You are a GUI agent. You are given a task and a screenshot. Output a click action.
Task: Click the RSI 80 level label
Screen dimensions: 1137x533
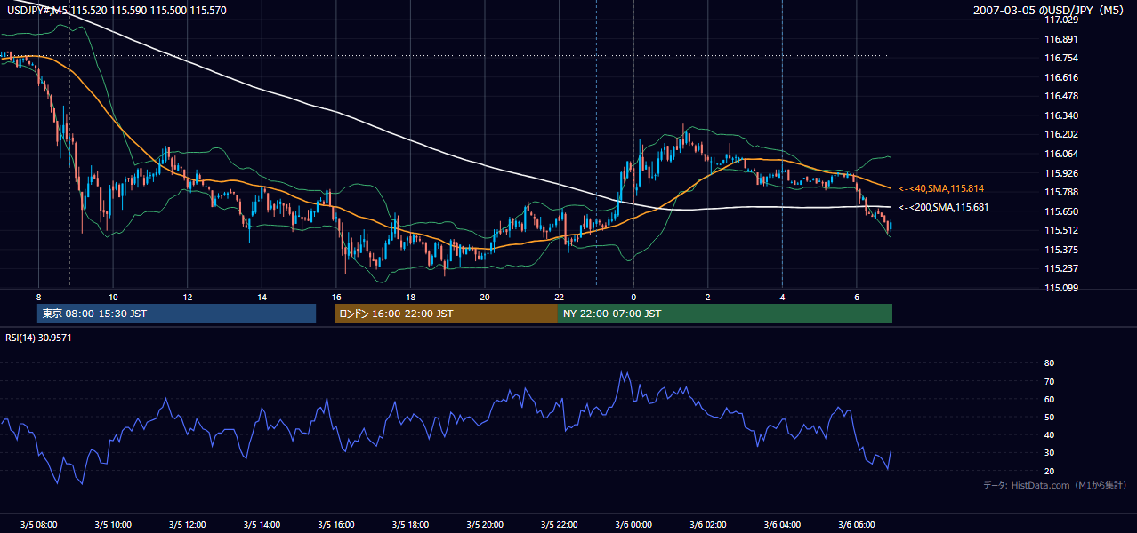point(1049,363)
